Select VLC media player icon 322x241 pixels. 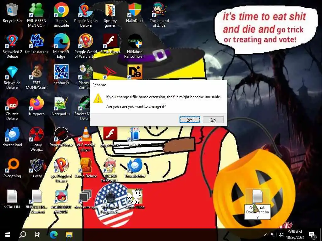click(x=86, y=140)
